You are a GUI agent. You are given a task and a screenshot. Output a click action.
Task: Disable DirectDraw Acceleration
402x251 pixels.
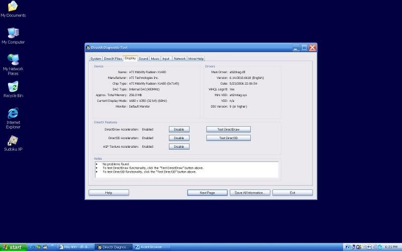[179, 130]
